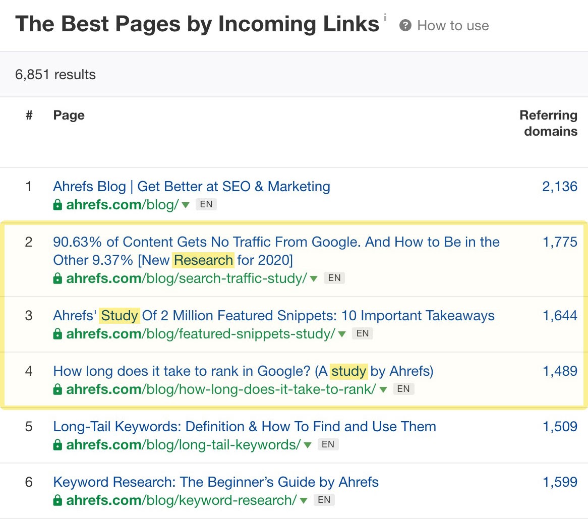Click the lock icon beside ahrefs.com/blog/
The height and width of the screenshot is (519, 588).
click(x=56, y=204)
